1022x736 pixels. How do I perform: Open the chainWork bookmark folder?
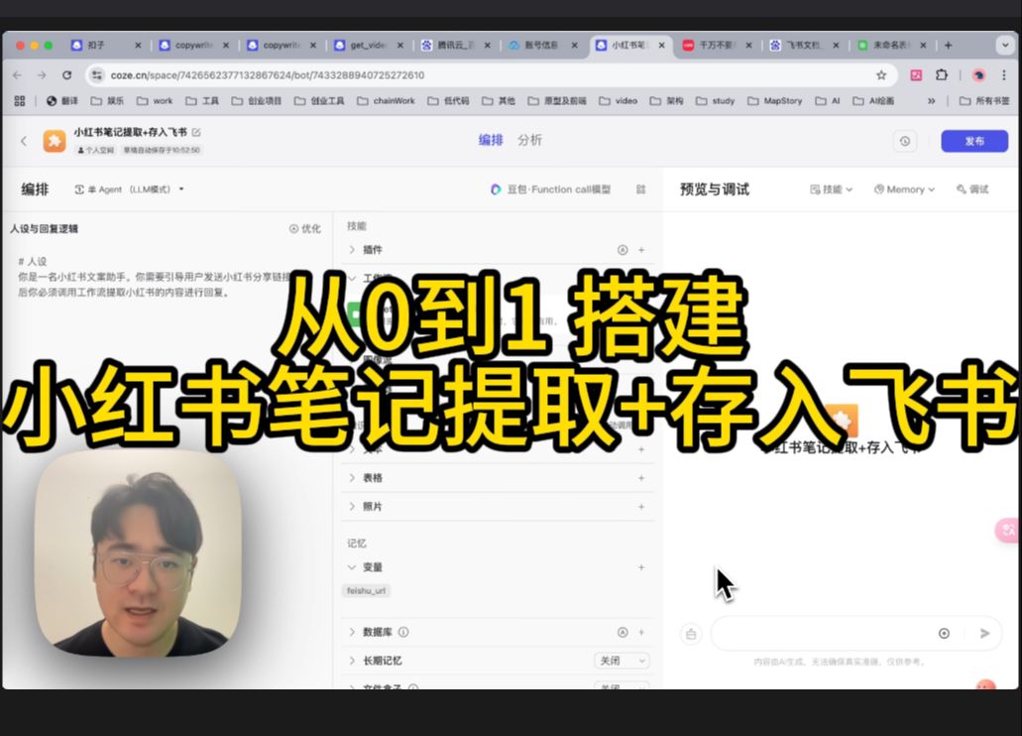tap(386, 100)
